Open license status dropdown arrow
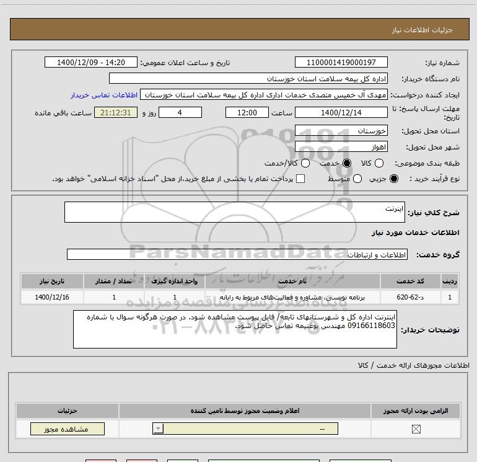Viewport: 477px width, 462px height. coord(158,429)
